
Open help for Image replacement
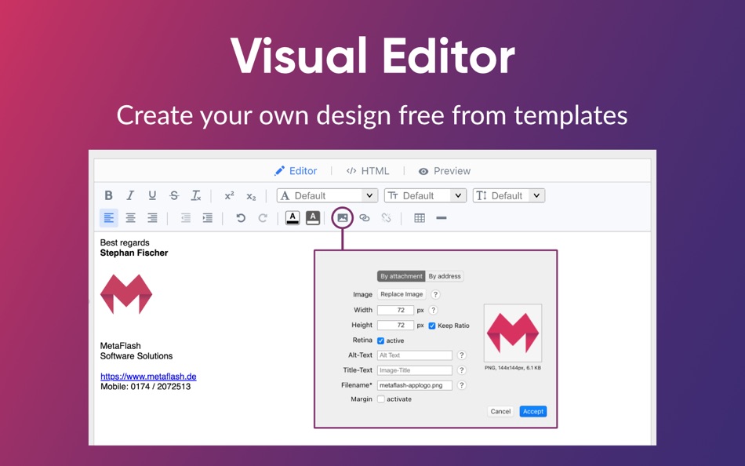(x=435, y=294)
